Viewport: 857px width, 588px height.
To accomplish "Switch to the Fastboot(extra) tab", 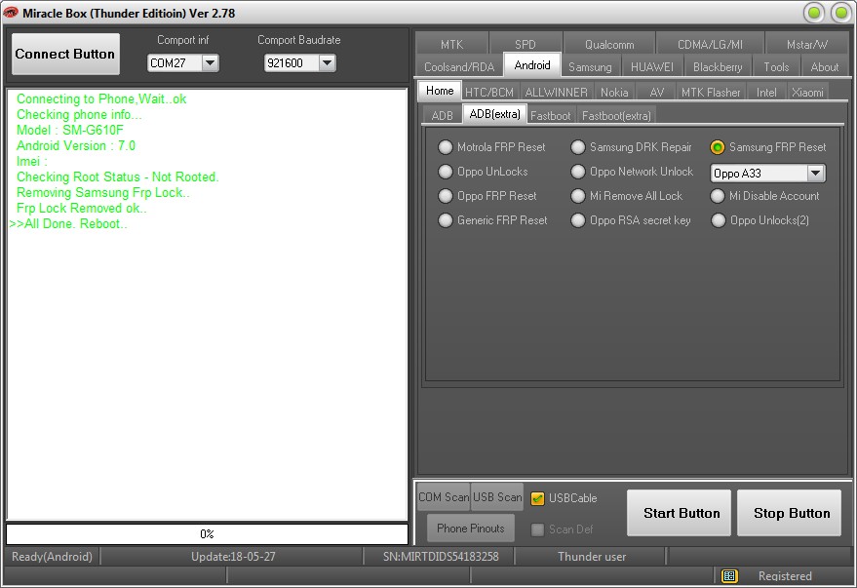I will coord(616,115).
